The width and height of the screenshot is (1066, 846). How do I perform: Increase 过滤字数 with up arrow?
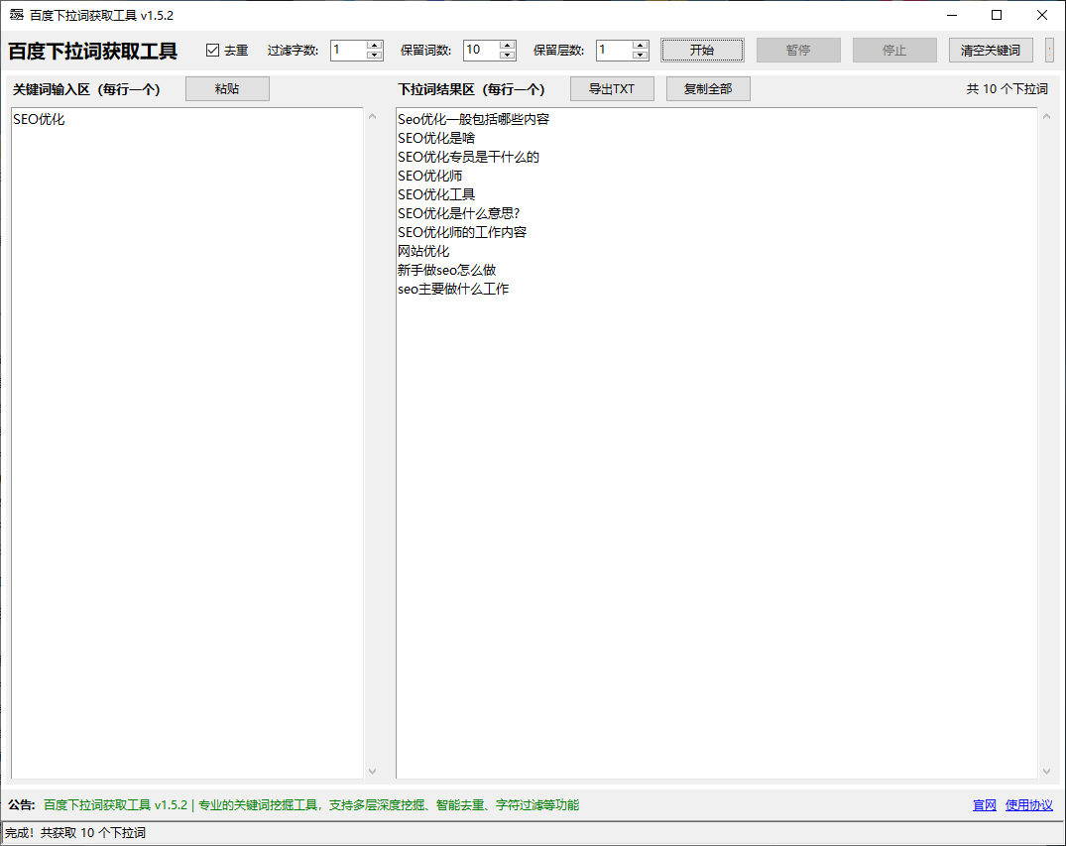click(375, 46)
